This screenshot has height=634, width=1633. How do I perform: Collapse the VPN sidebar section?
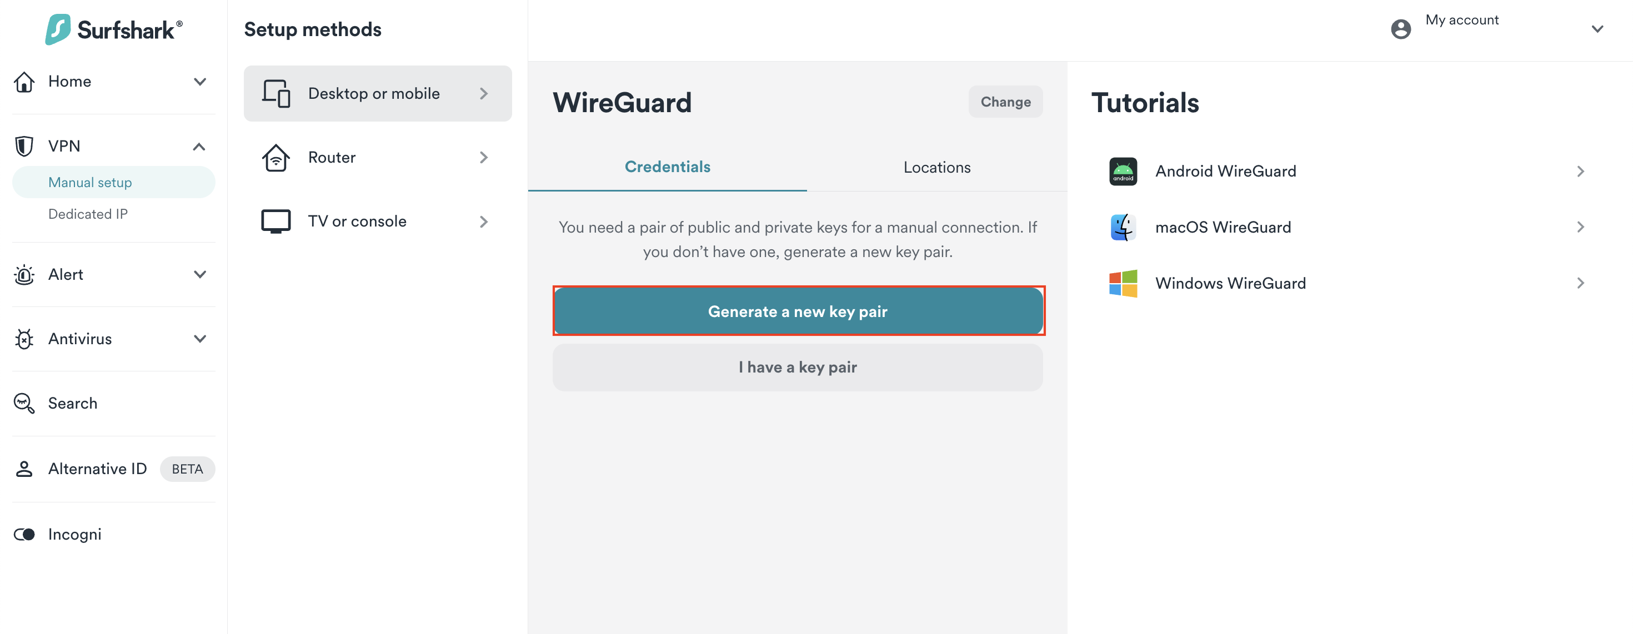tap(199, 147)
